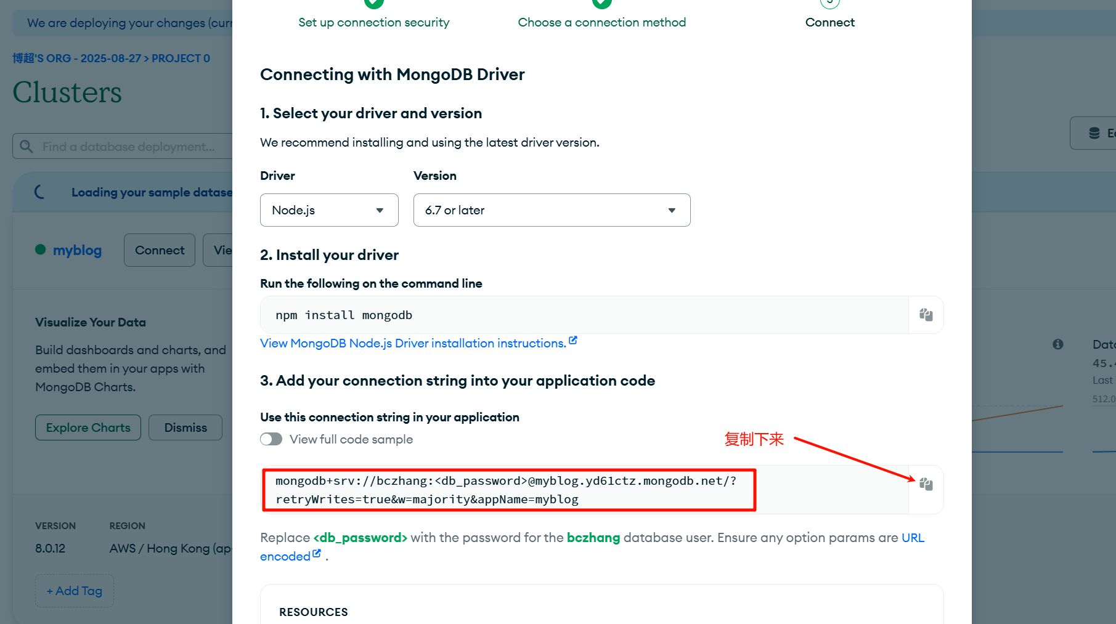The image size is (1116, 624).
Task: Click external link icon after driver instructions
Action: click(x=573, y=341)
